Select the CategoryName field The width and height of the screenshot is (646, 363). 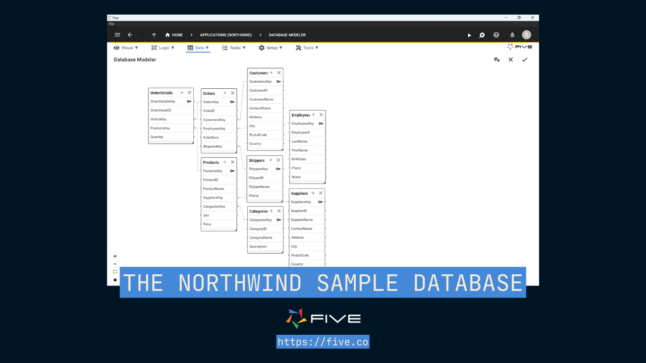265,237
